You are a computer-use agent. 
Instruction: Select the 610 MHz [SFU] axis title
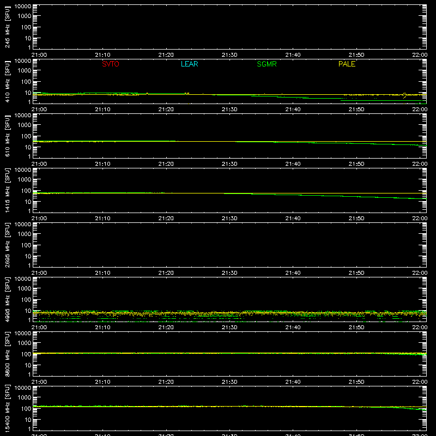click(x=7, y=136)
